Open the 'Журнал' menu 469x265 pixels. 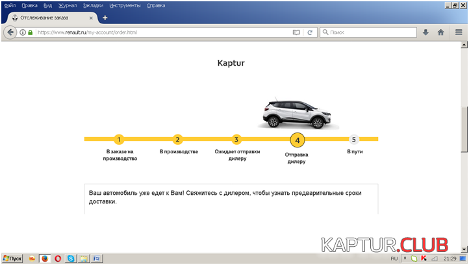[x=68, y=5]
